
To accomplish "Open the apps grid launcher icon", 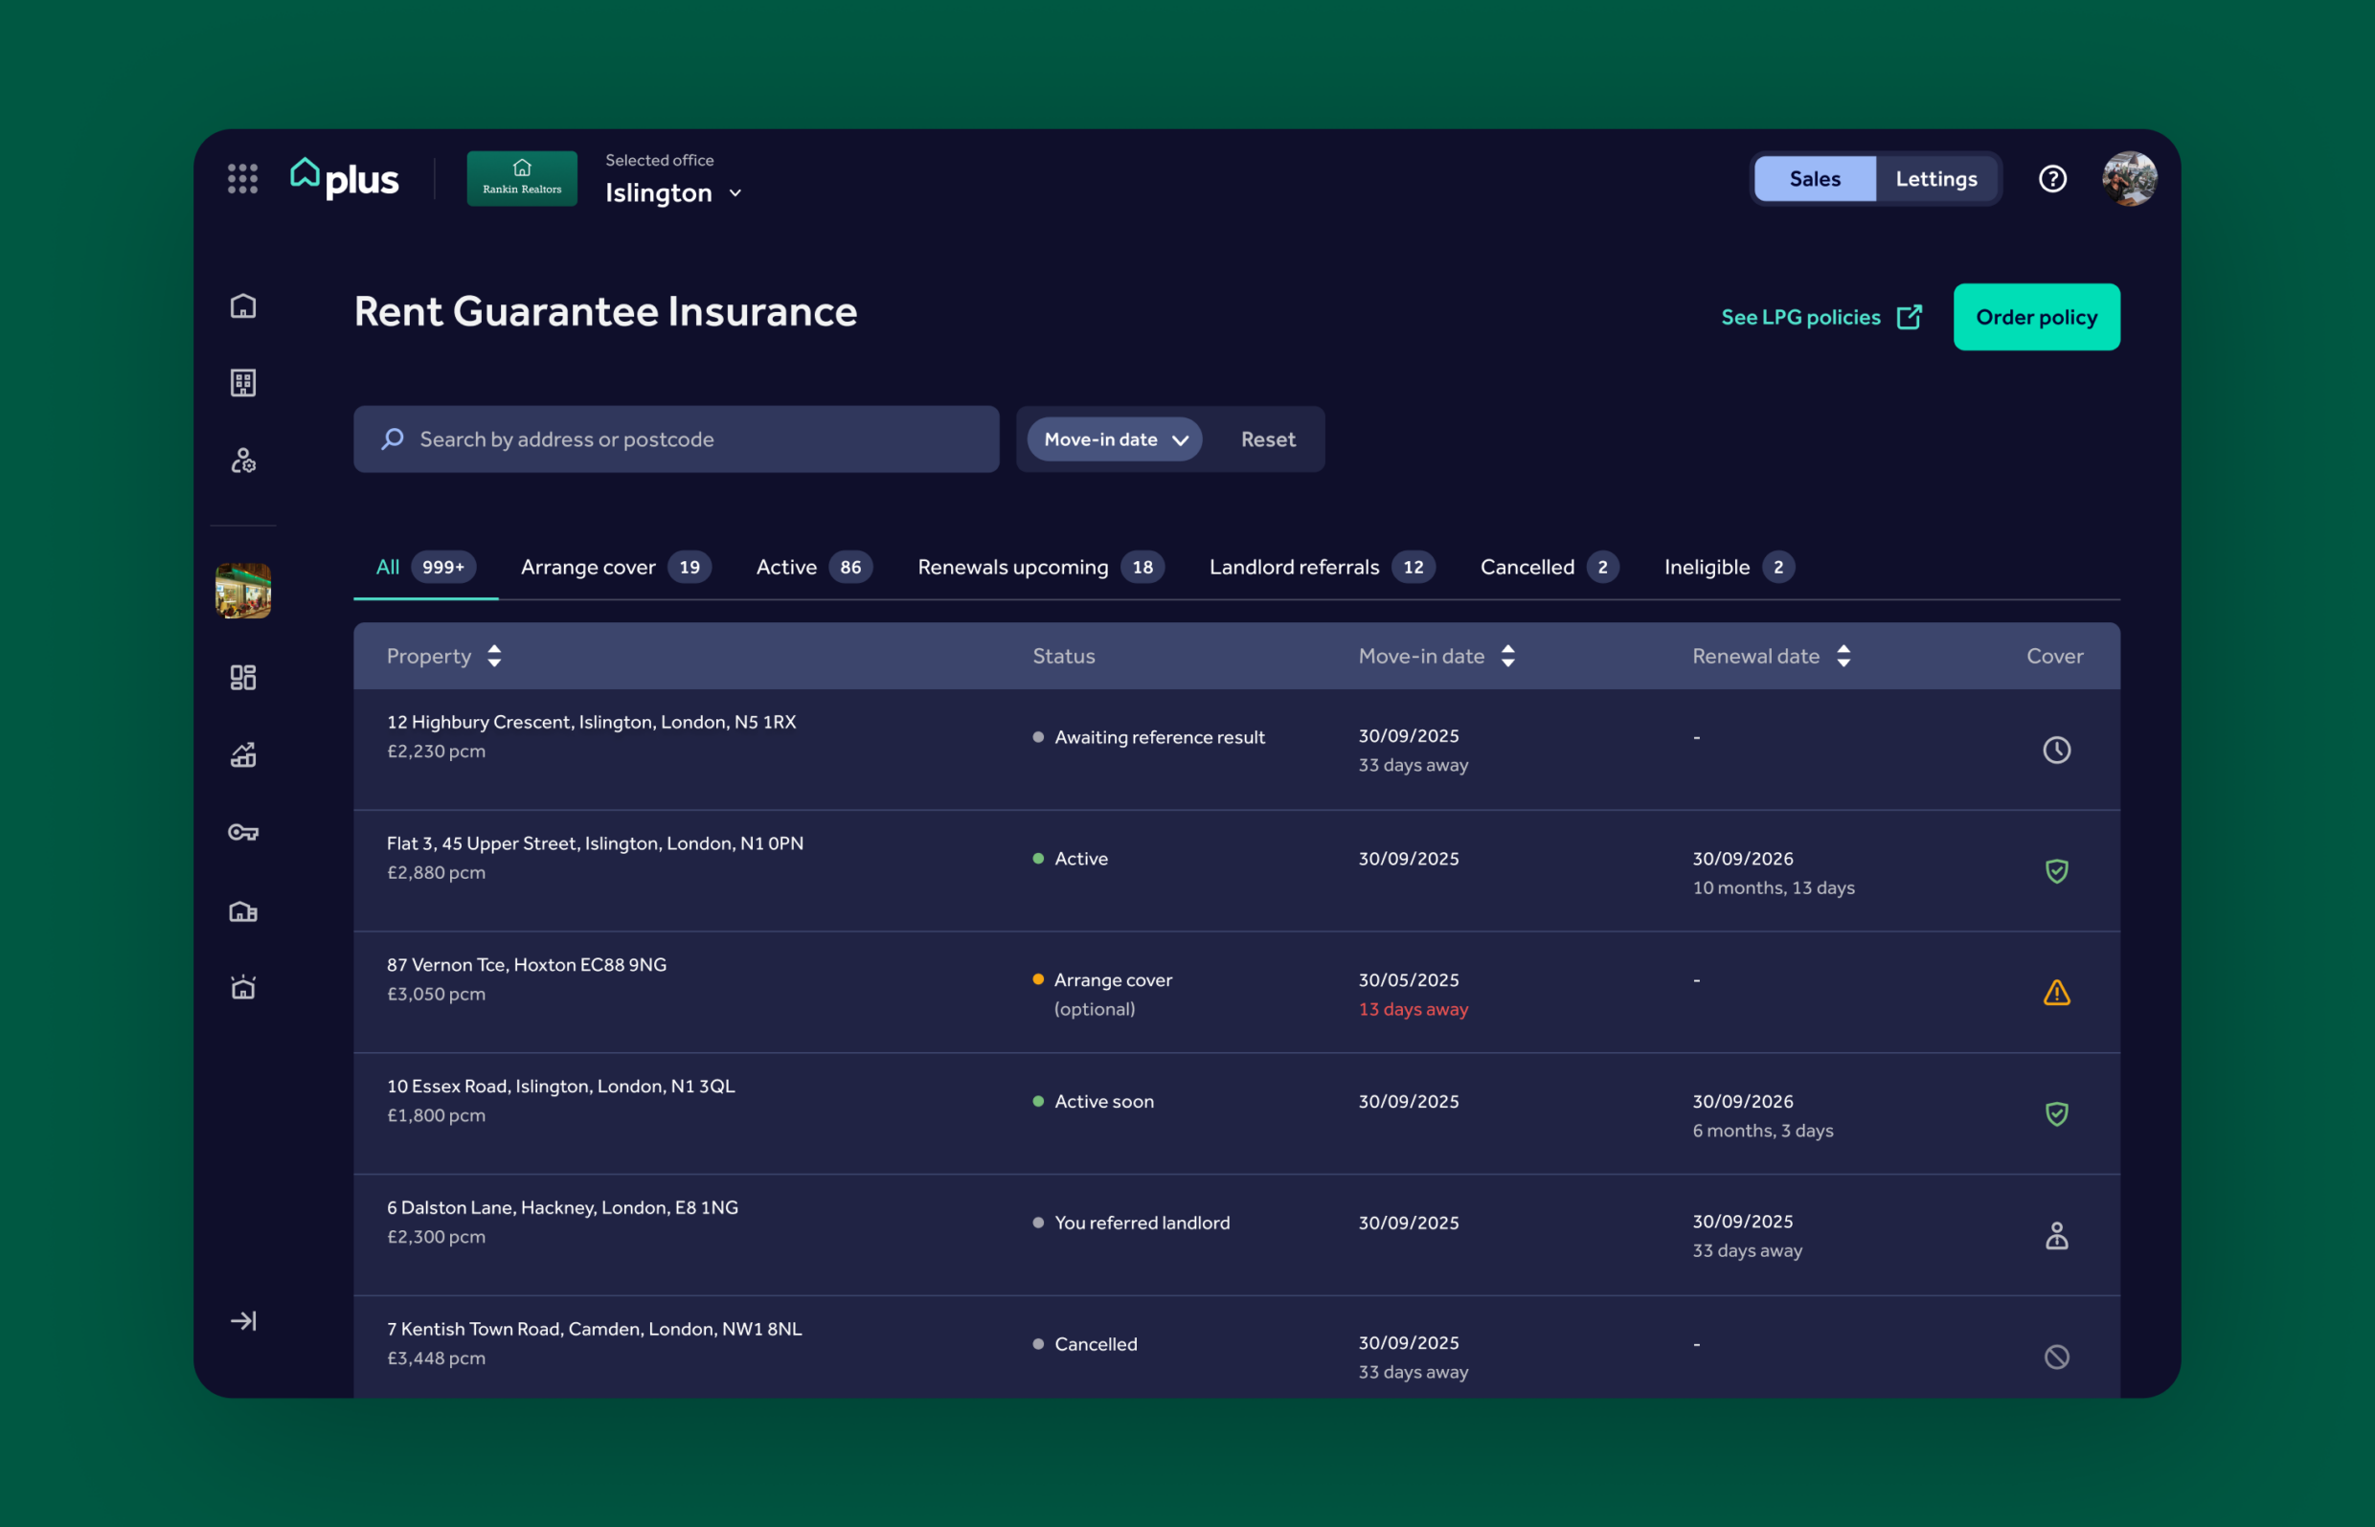I will click(x=242, y=178).
